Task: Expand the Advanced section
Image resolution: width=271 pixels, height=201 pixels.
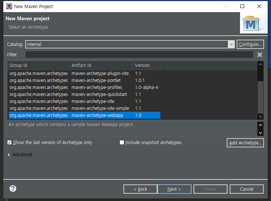Action: click(x=9, y=155)
